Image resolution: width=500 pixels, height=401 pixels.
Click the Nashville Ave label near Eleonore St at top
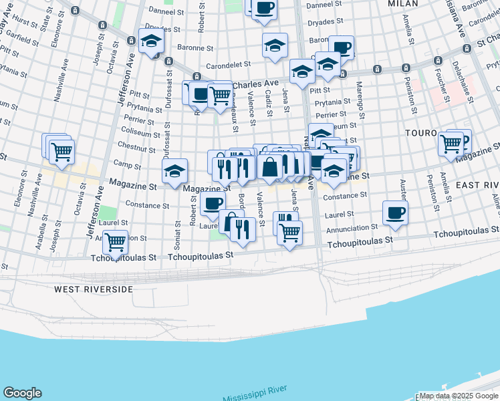pyautogui.click(x=61, y=80)
